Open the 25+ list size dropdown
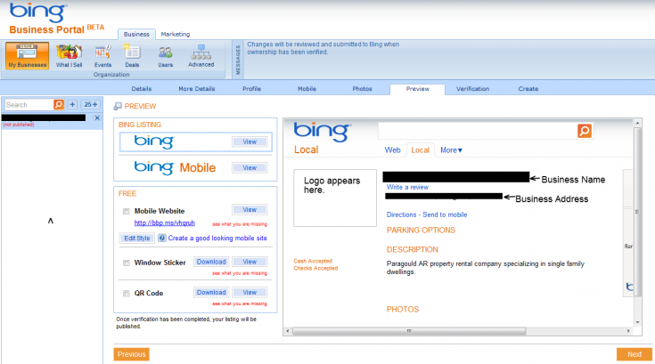The height and width of the screenshot is (364, 655). (91, 104)
